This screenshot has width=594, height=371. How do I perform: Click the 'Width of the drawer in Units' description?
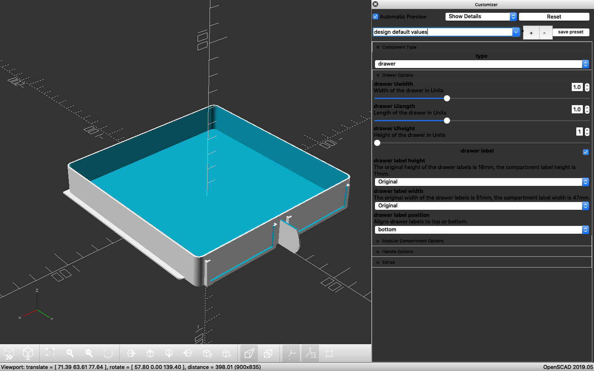click(x=409, y=91)
